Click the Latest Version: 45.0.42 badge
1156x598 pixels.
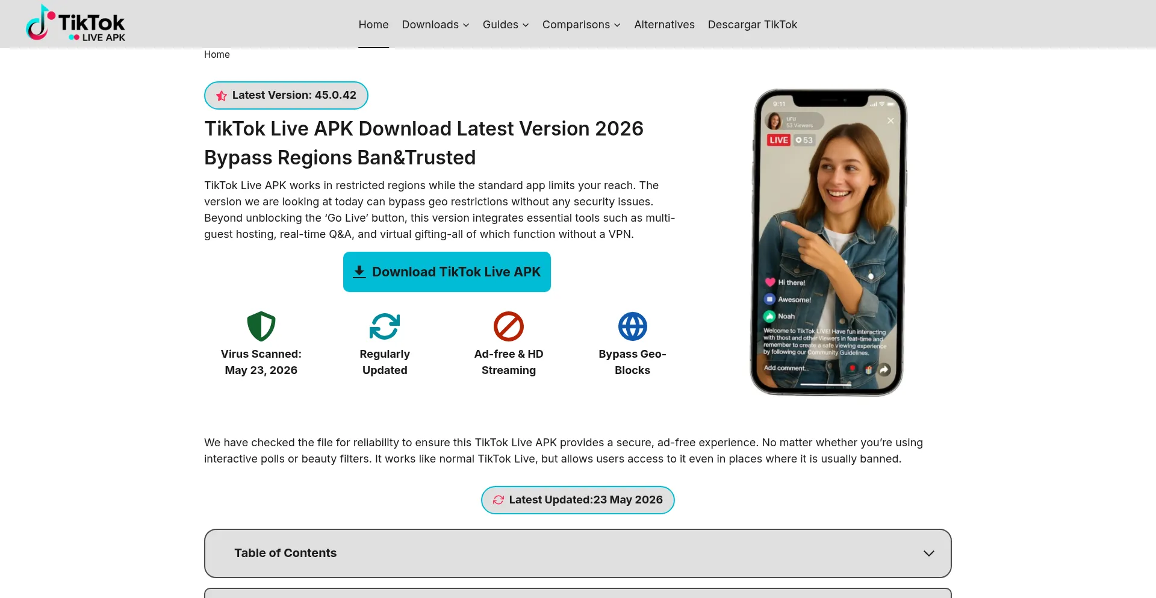coord(286,95)
